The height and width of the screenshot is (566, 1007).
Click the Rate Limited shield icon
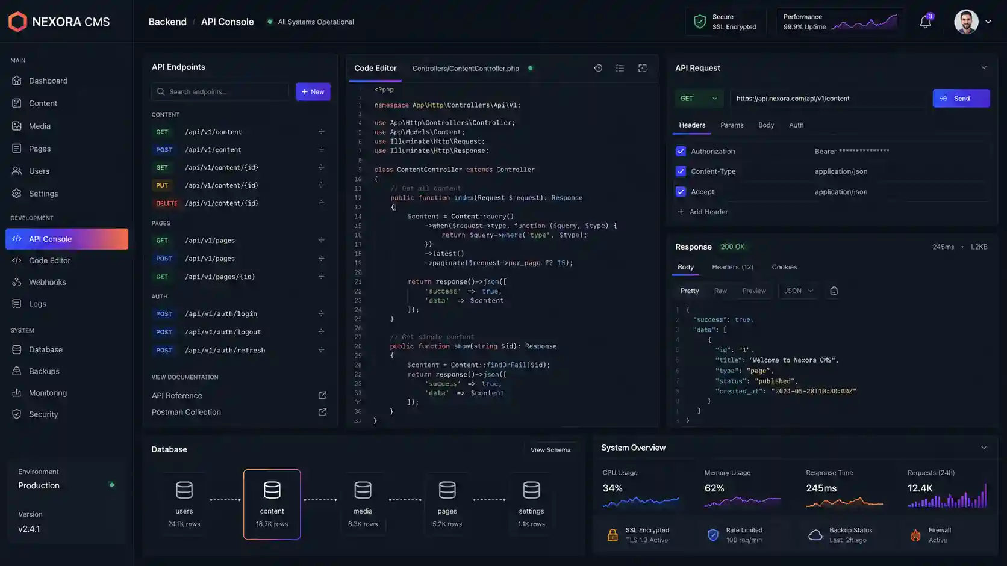click(713, 535)
